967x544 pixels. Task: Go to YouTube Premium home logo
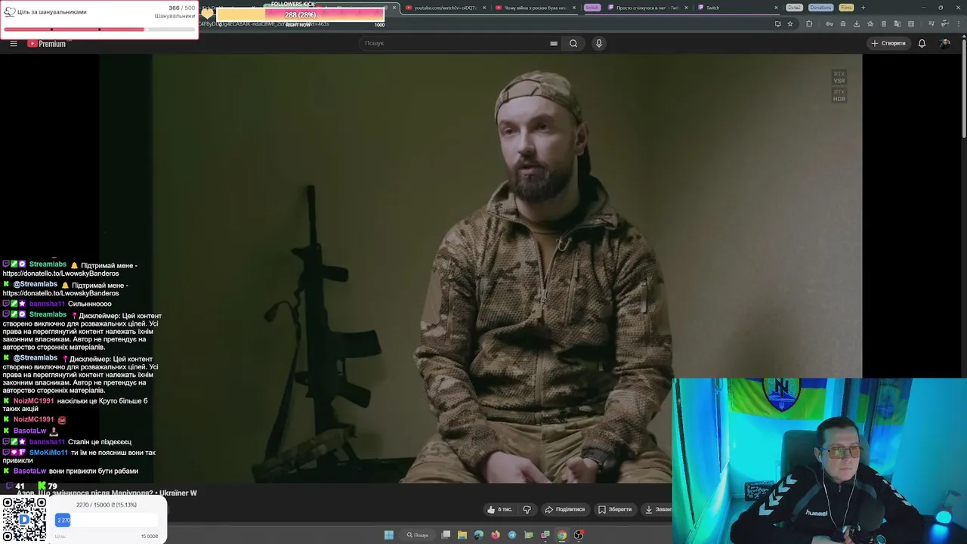pyautogui.click(x=48, y=43)
